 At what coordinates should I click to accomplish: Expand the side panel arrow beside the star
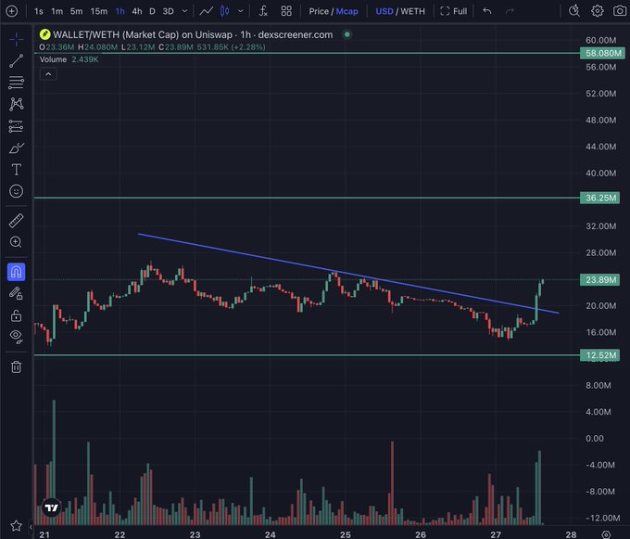tap(31, 527)
